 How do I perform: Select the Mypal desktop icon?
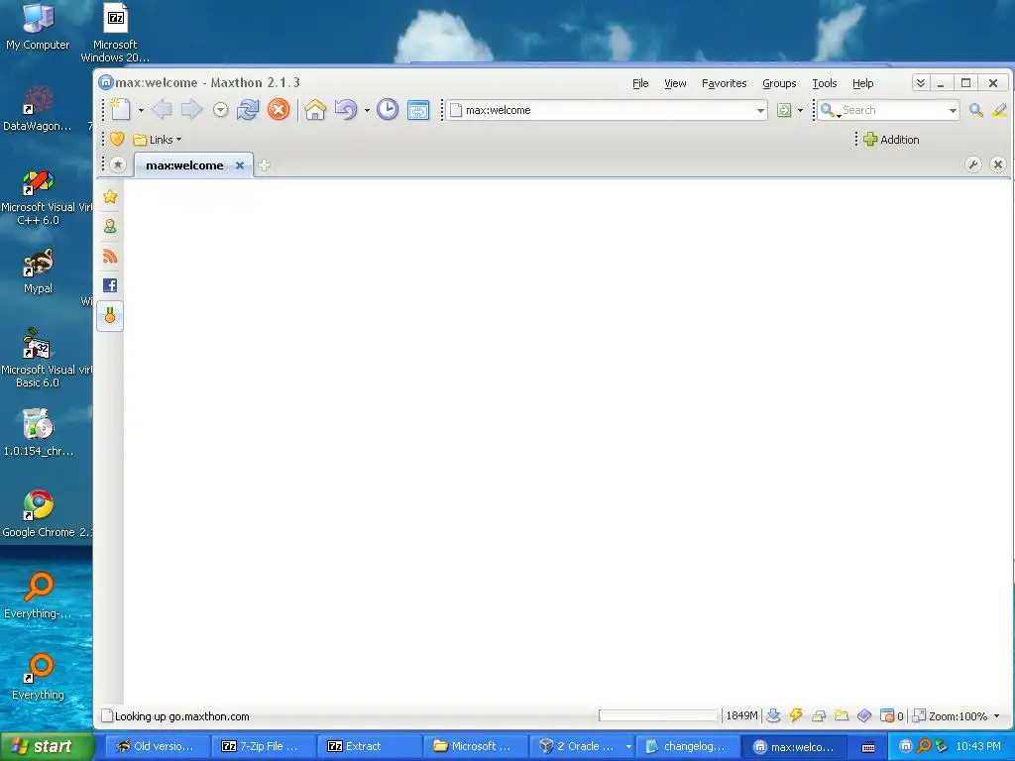click(x=39, y=272)
